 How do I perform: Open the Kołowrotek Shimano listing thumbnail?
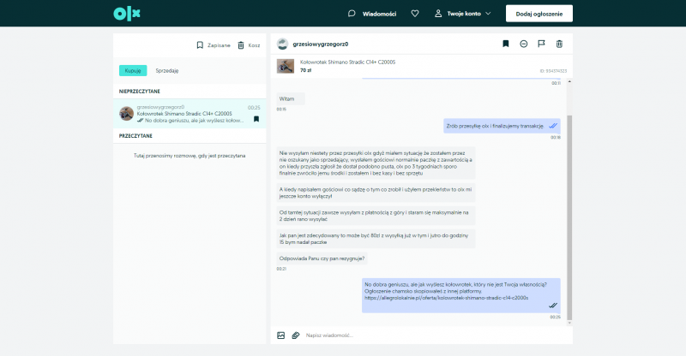pos(285,65)
